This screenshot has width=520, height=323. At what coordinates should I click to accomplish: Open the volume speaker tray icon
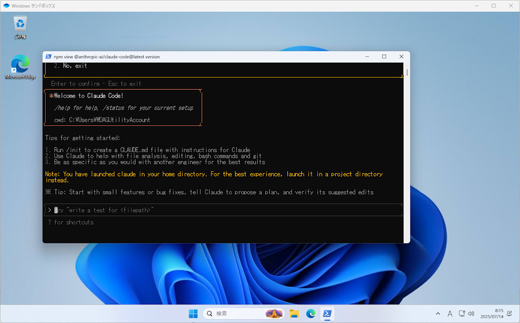(x=471, y=313)
